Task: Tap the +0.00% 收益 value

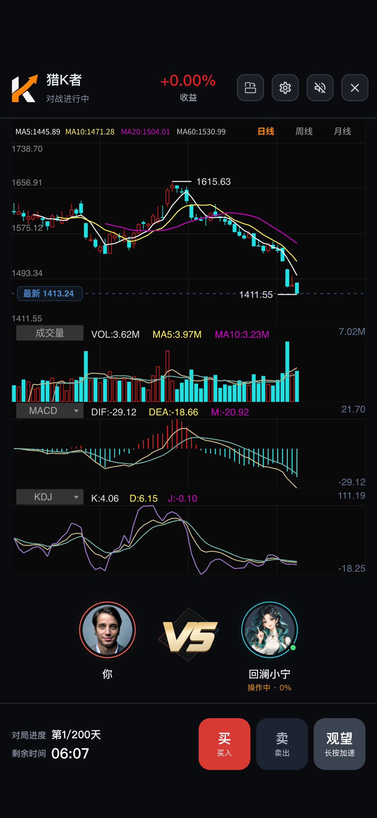Action: [188, 81]
